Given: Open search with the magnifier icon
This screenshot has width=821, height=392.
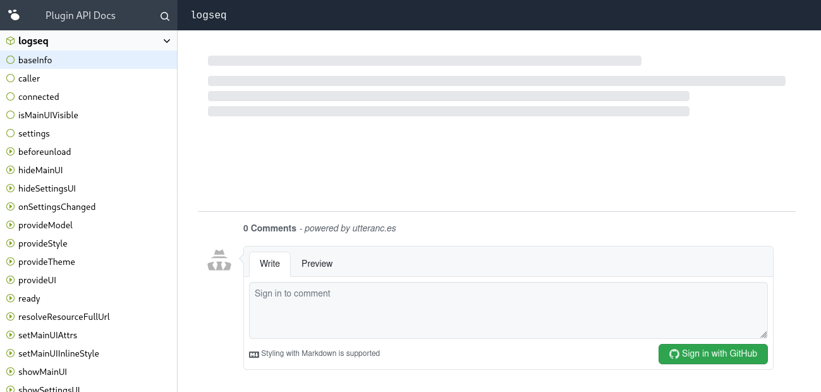Looking at the screenshot, I should pos(165,16).
